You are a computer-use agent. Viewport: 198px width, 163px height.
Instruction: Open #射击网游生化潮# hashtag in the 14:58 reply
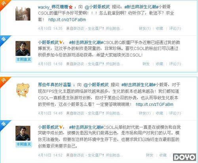(86, 42)
